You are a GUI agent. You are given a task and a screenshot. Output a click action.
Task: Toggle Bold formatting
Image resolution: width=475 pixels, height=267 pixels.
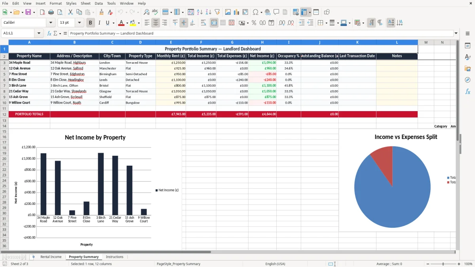tap(90, 23)
